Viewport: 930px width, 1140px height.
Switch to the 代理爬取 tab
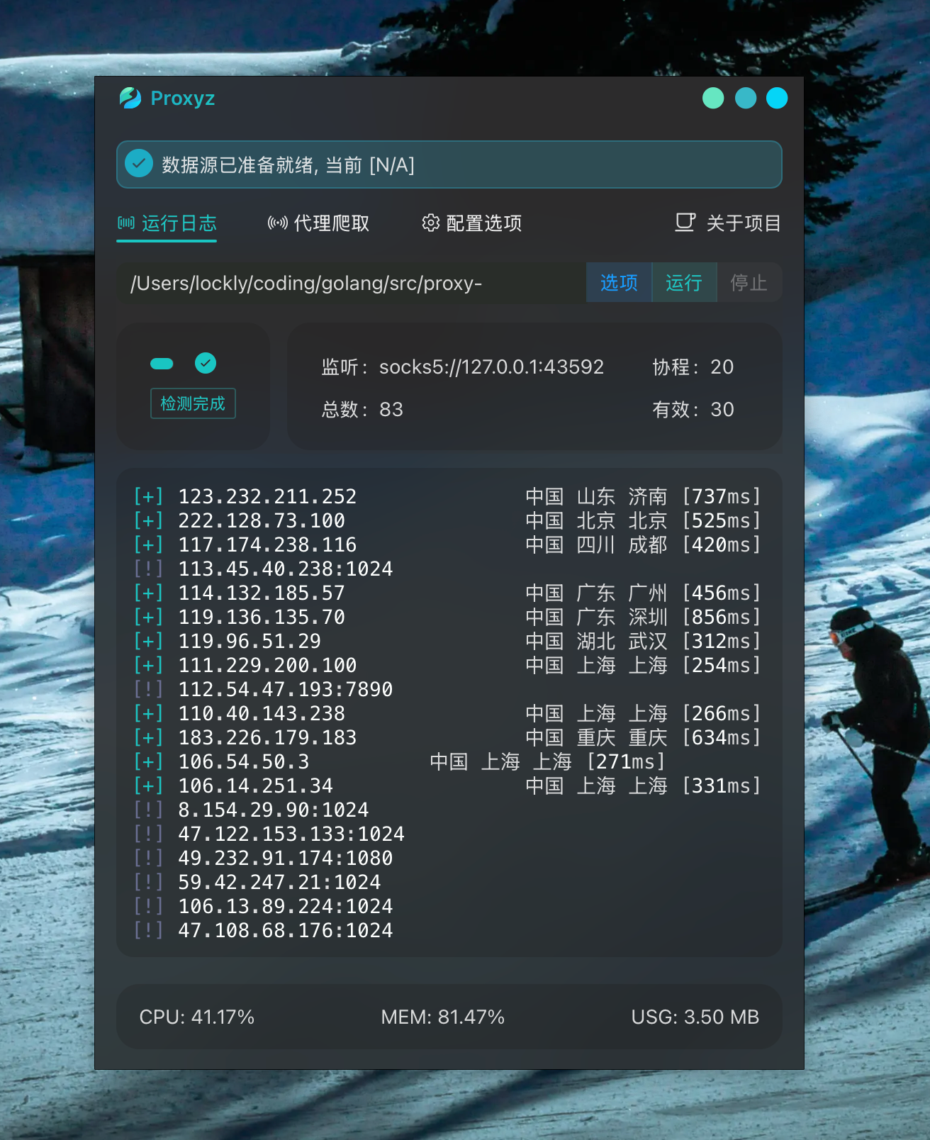point(319,223)
